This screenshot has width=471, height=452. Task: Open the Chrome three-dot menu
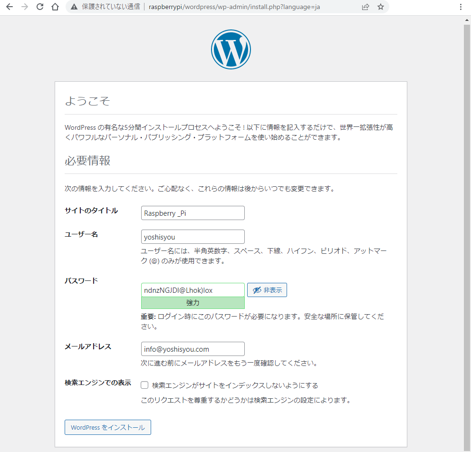tap(461, 7)
